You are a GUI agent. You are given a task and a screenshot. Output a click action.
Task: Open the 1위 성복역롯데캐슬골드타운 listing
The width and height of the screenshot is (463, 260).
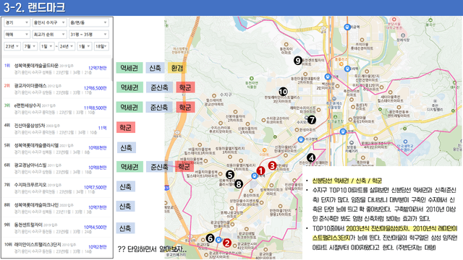(x=56, y=69)
